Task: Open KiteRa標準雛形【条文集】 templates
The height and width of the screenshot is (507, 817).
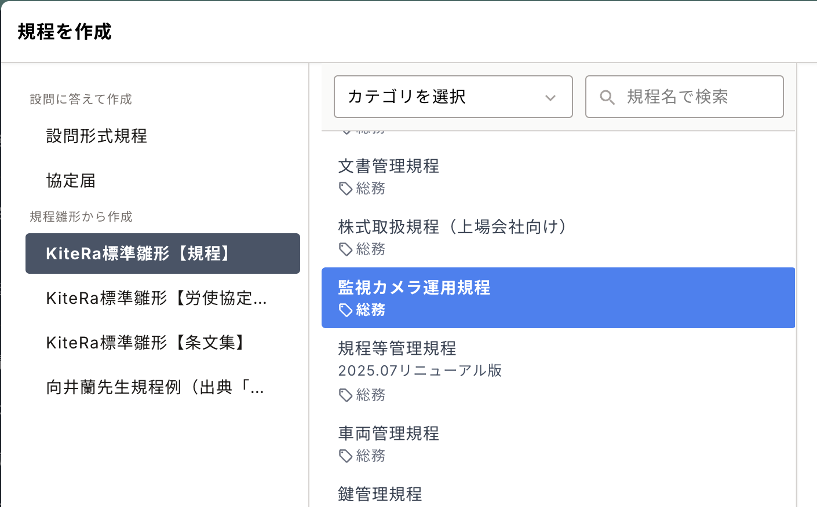Action: click(x=145, y=343)
